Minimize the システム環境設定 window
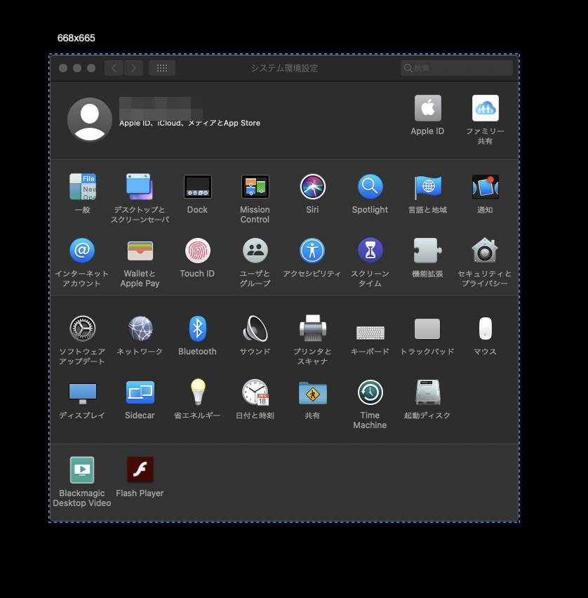Image resolution: width=588 pixels, height=598 pixels. 77,68
